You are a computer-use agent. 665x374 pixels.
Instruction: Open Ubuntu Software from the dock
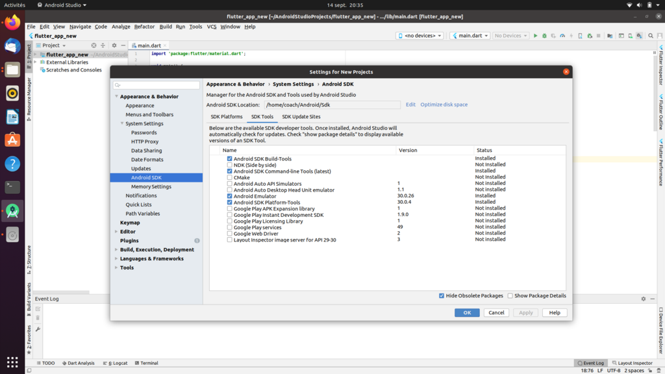12,140
